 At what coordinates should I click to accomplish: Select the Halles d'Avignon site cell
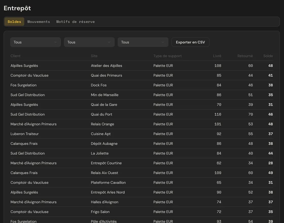coord(104,202)
